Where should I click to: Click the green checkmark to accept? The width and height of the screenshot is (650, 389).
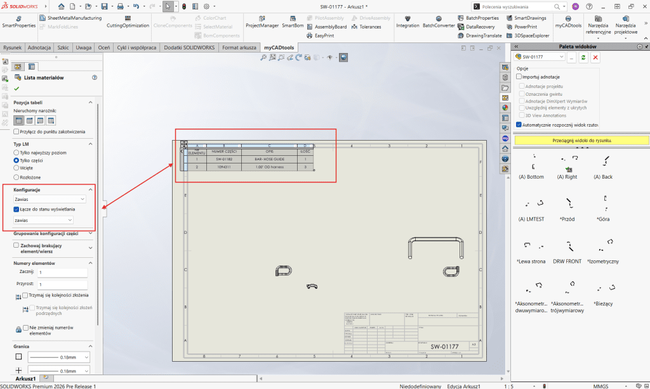[x=17, y=89]
